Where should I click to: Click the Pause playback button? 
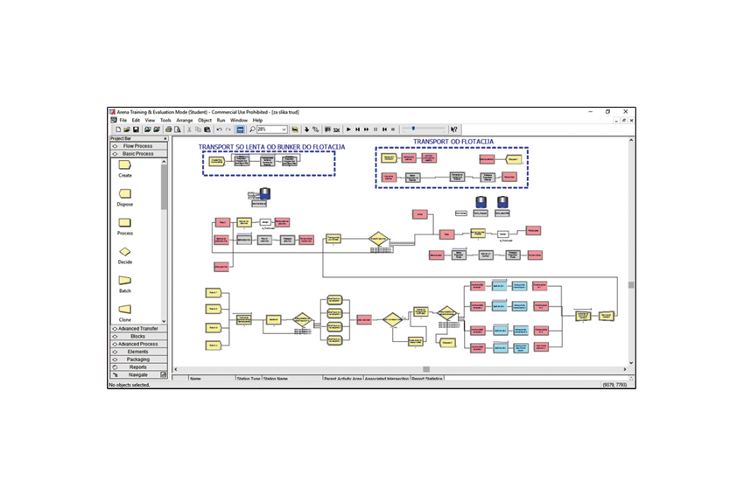376,129
